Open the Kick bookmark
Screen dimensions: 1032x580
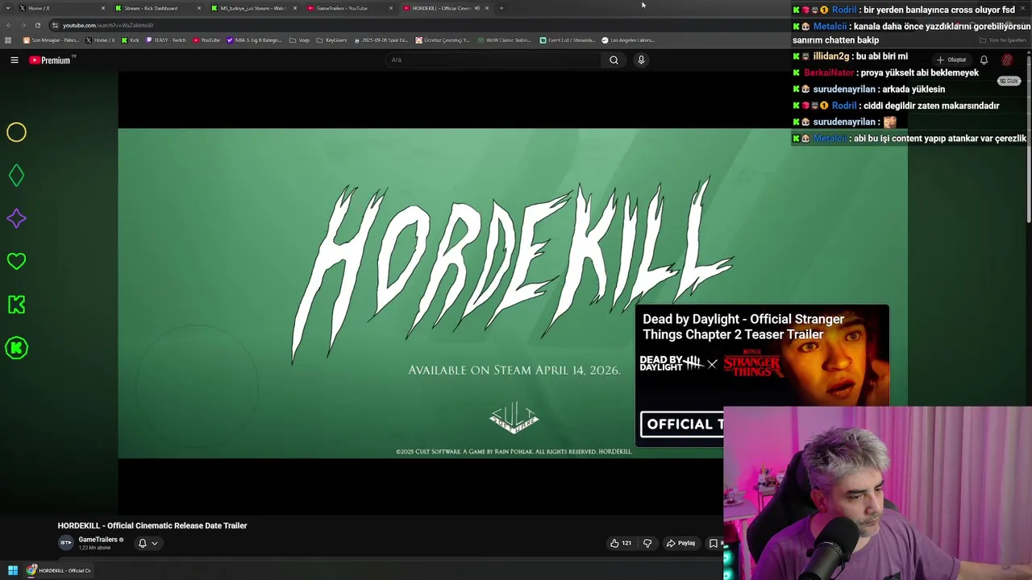click(x=130, y=40)
